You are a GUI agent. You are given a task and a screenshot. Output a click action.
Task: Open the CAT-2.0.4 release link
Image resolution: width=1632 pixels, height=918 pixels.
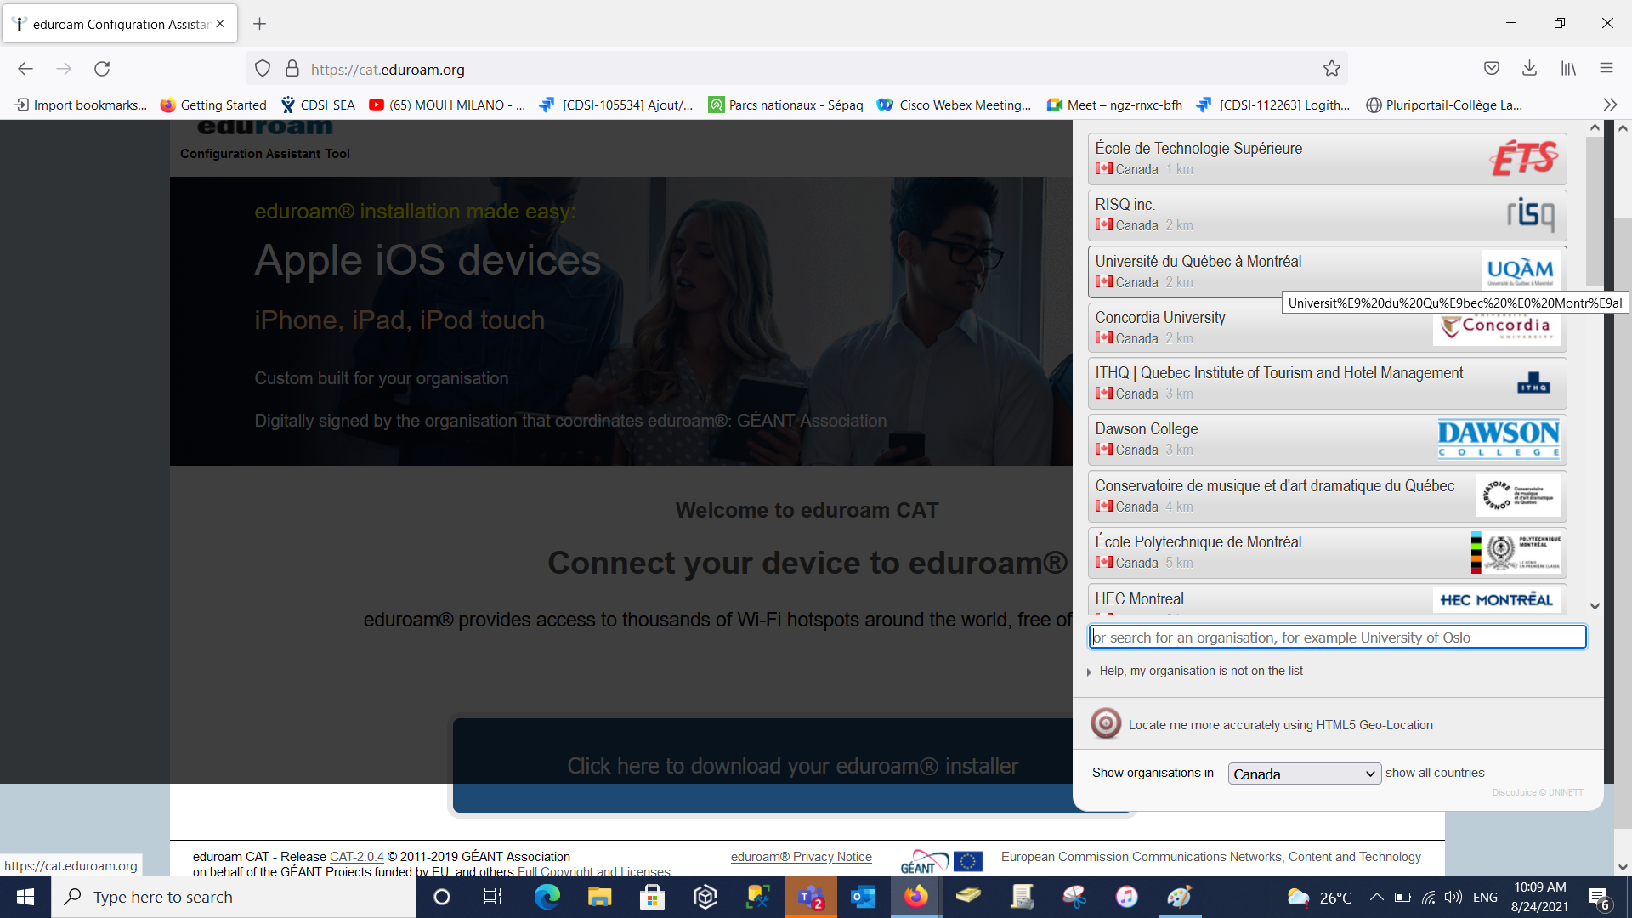click(x=356, y=857)
